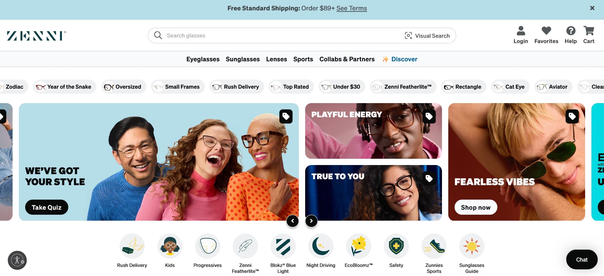This screenshot has height=276, width=604.
Task: Select the Cat Eye filter chip
Action: pos(510,87)
